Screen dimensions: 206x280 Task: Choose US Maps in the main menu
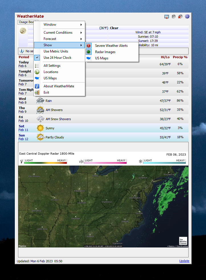[59, 78]
